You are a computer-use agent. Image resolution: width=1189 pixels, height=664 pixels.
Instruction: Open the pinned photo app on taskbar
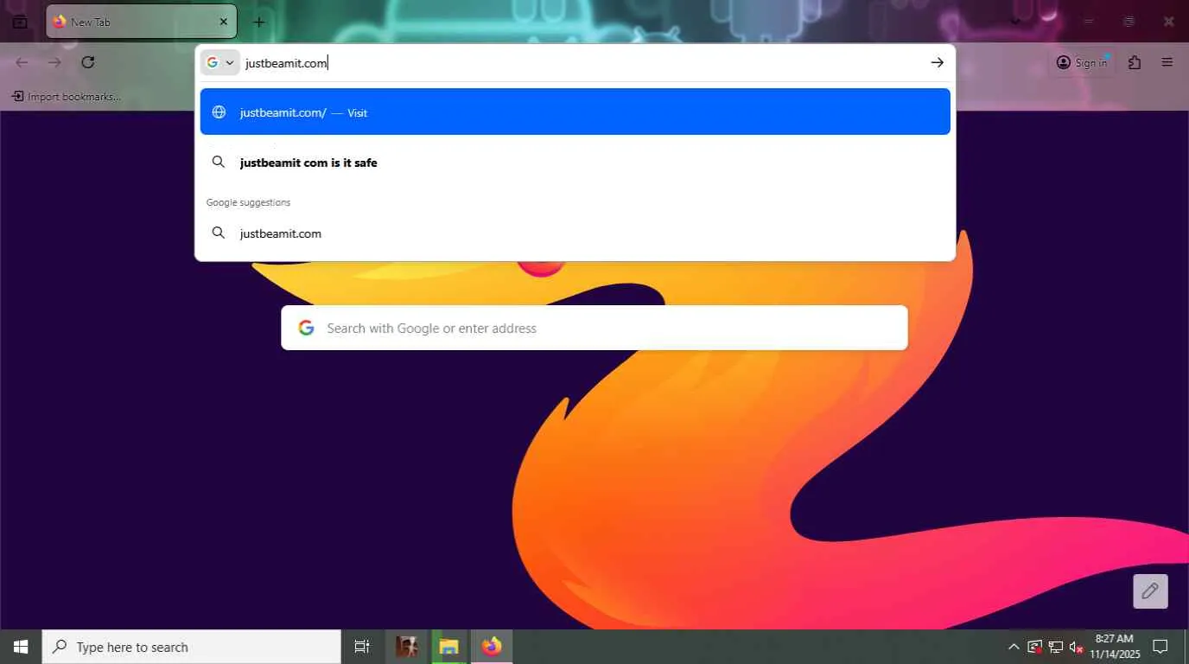coord(406,647)
